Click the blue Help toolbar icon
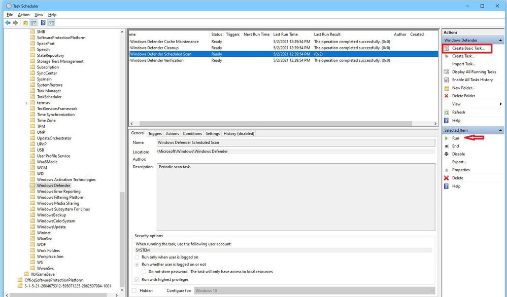 [x=43, y=23]
